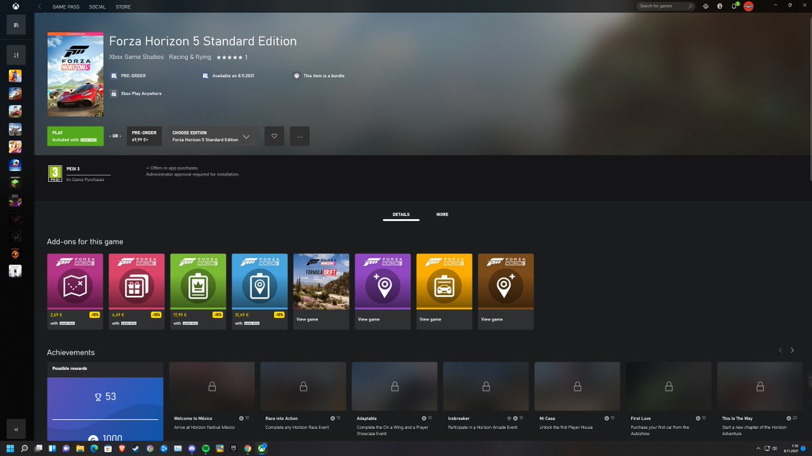Open Brave browser from the taskbar
This screenshot has width=812, height=456.
tap(122, 449)
